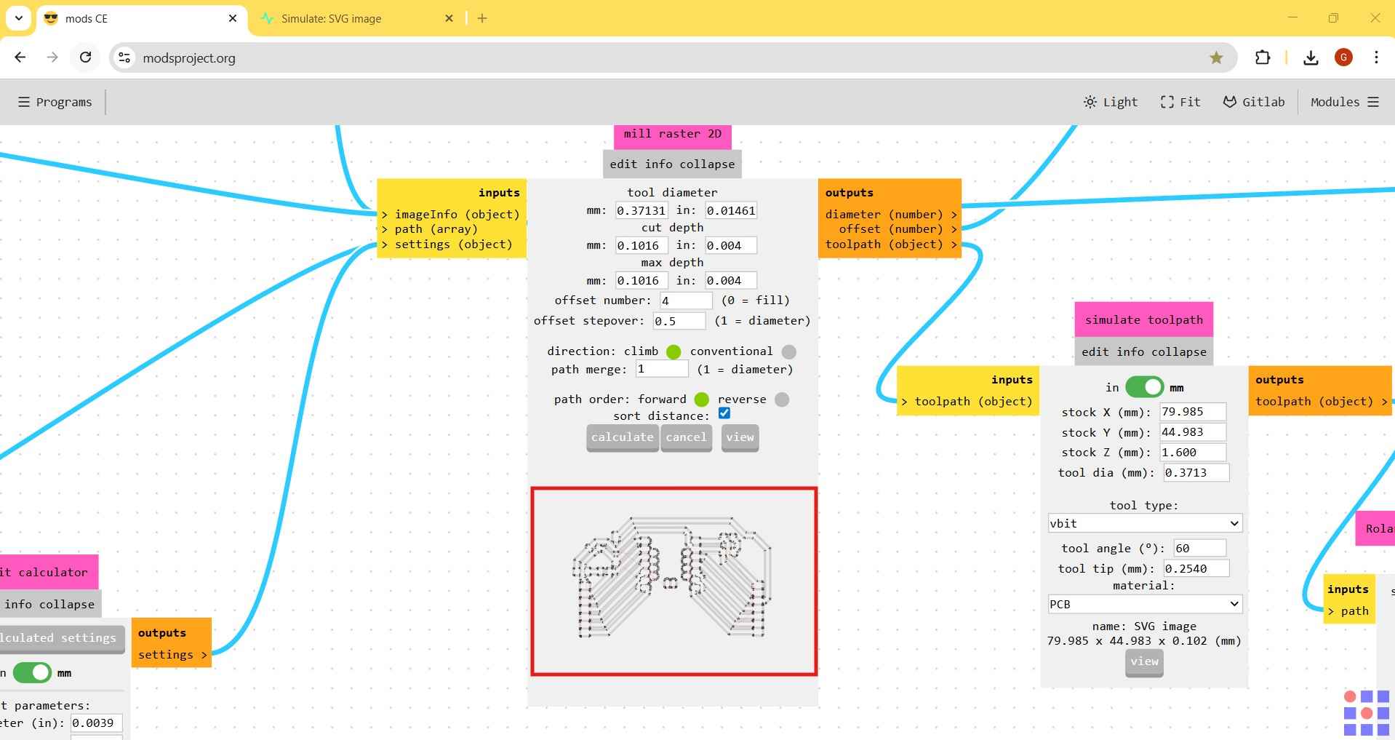The height and width of the screenshot is (740, 1395).
Task: Select imageInfo (object) input port
Action: [x=452, y=214]
